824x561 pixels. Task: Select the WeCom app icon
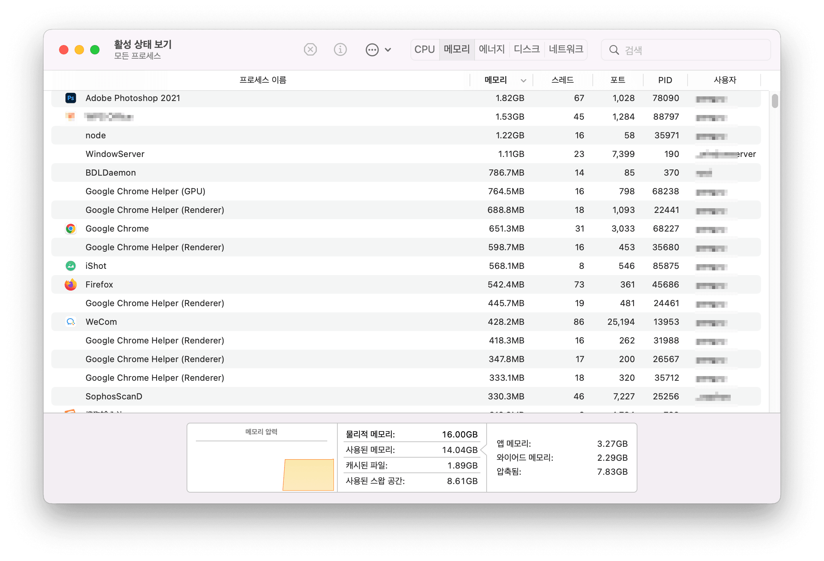click(x=70, y=322)
